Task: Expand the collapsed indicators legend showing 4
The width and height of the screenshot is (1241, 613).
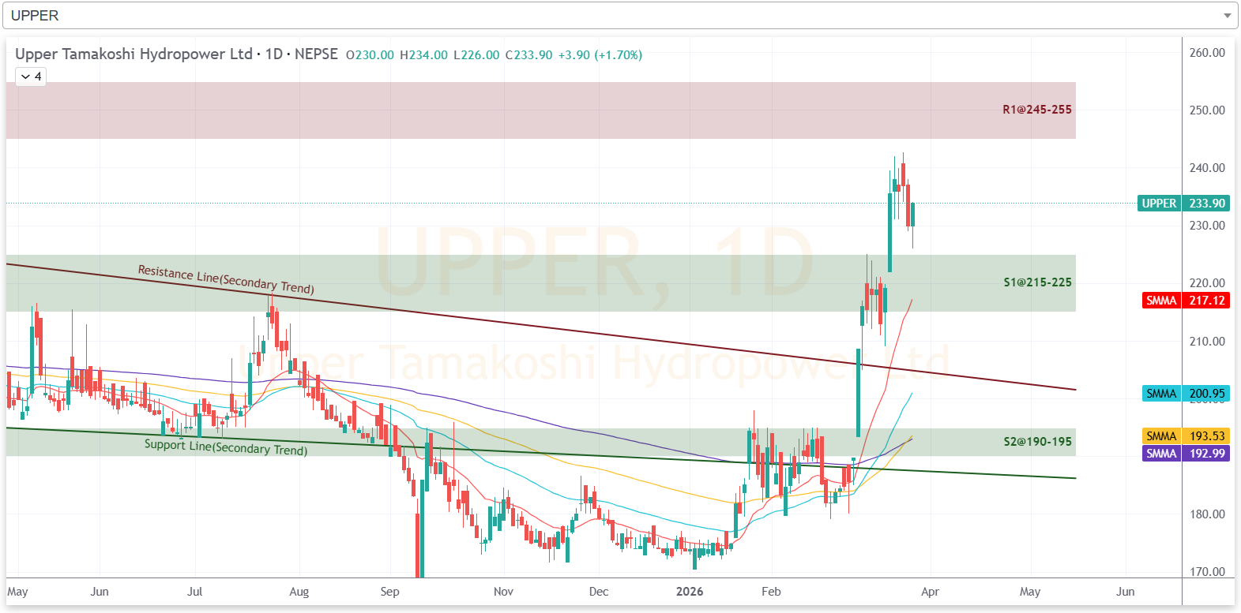Action: tap(31, 77)
